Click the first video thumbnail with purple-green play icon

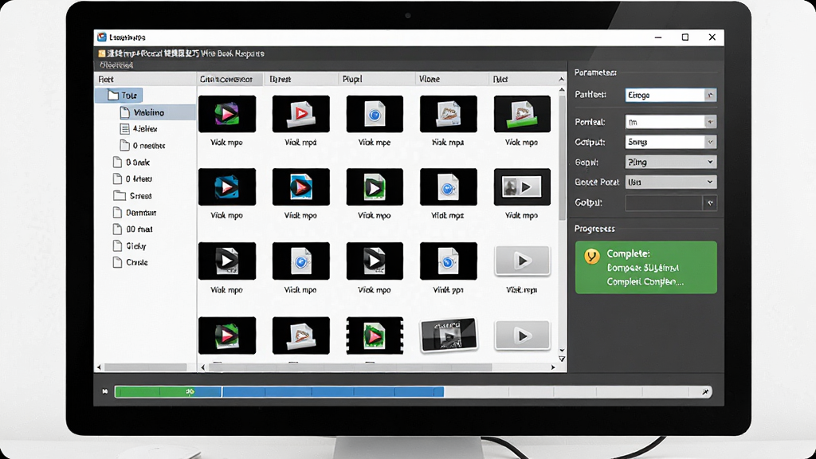pos(227,113)
